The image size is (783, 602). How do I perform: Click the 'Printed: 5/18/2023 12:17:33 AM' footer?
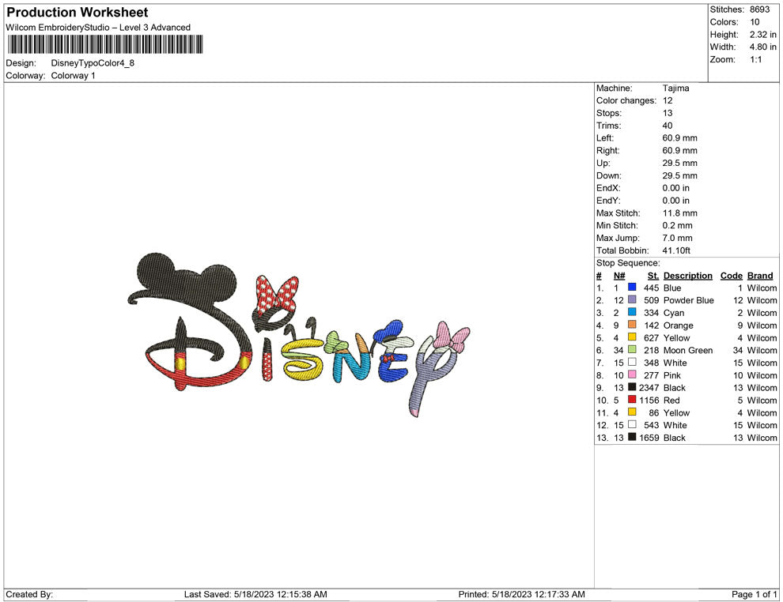pos(521,594)
